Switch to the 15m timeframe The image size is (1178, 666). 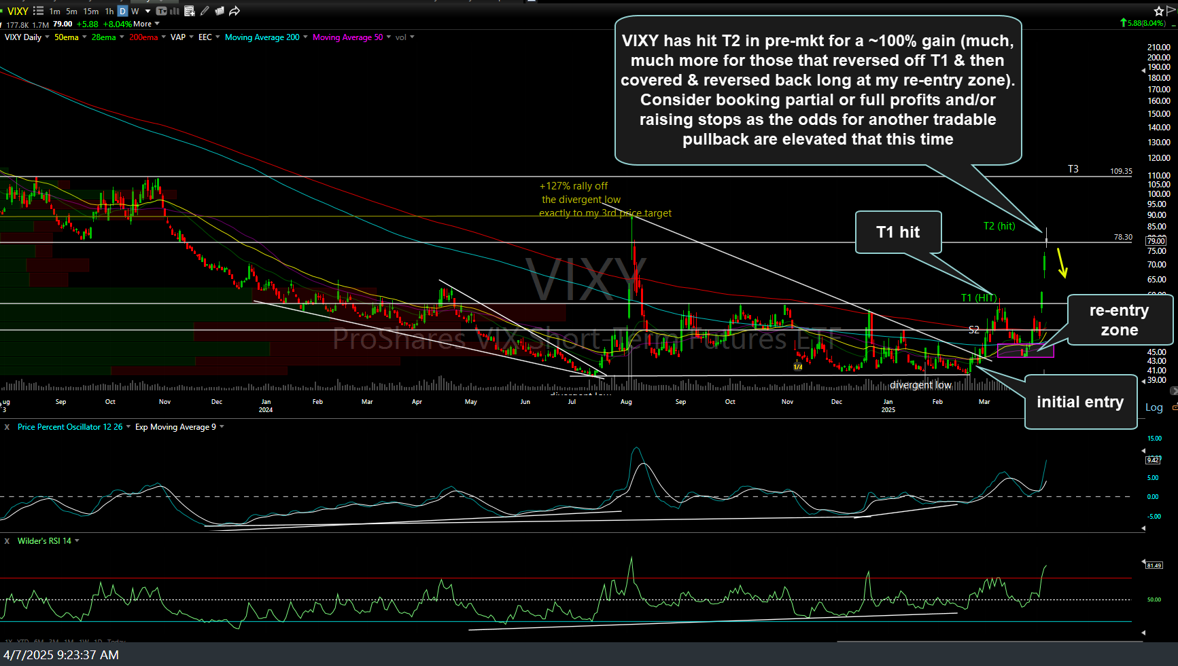[90, 11]
